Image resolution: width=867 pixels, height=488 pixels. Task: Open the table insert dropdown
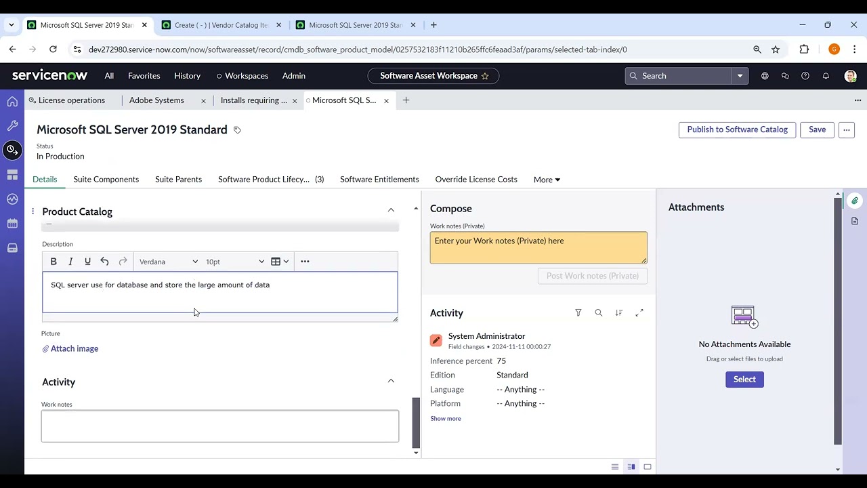pyautogui.click(x=280, y=262)
